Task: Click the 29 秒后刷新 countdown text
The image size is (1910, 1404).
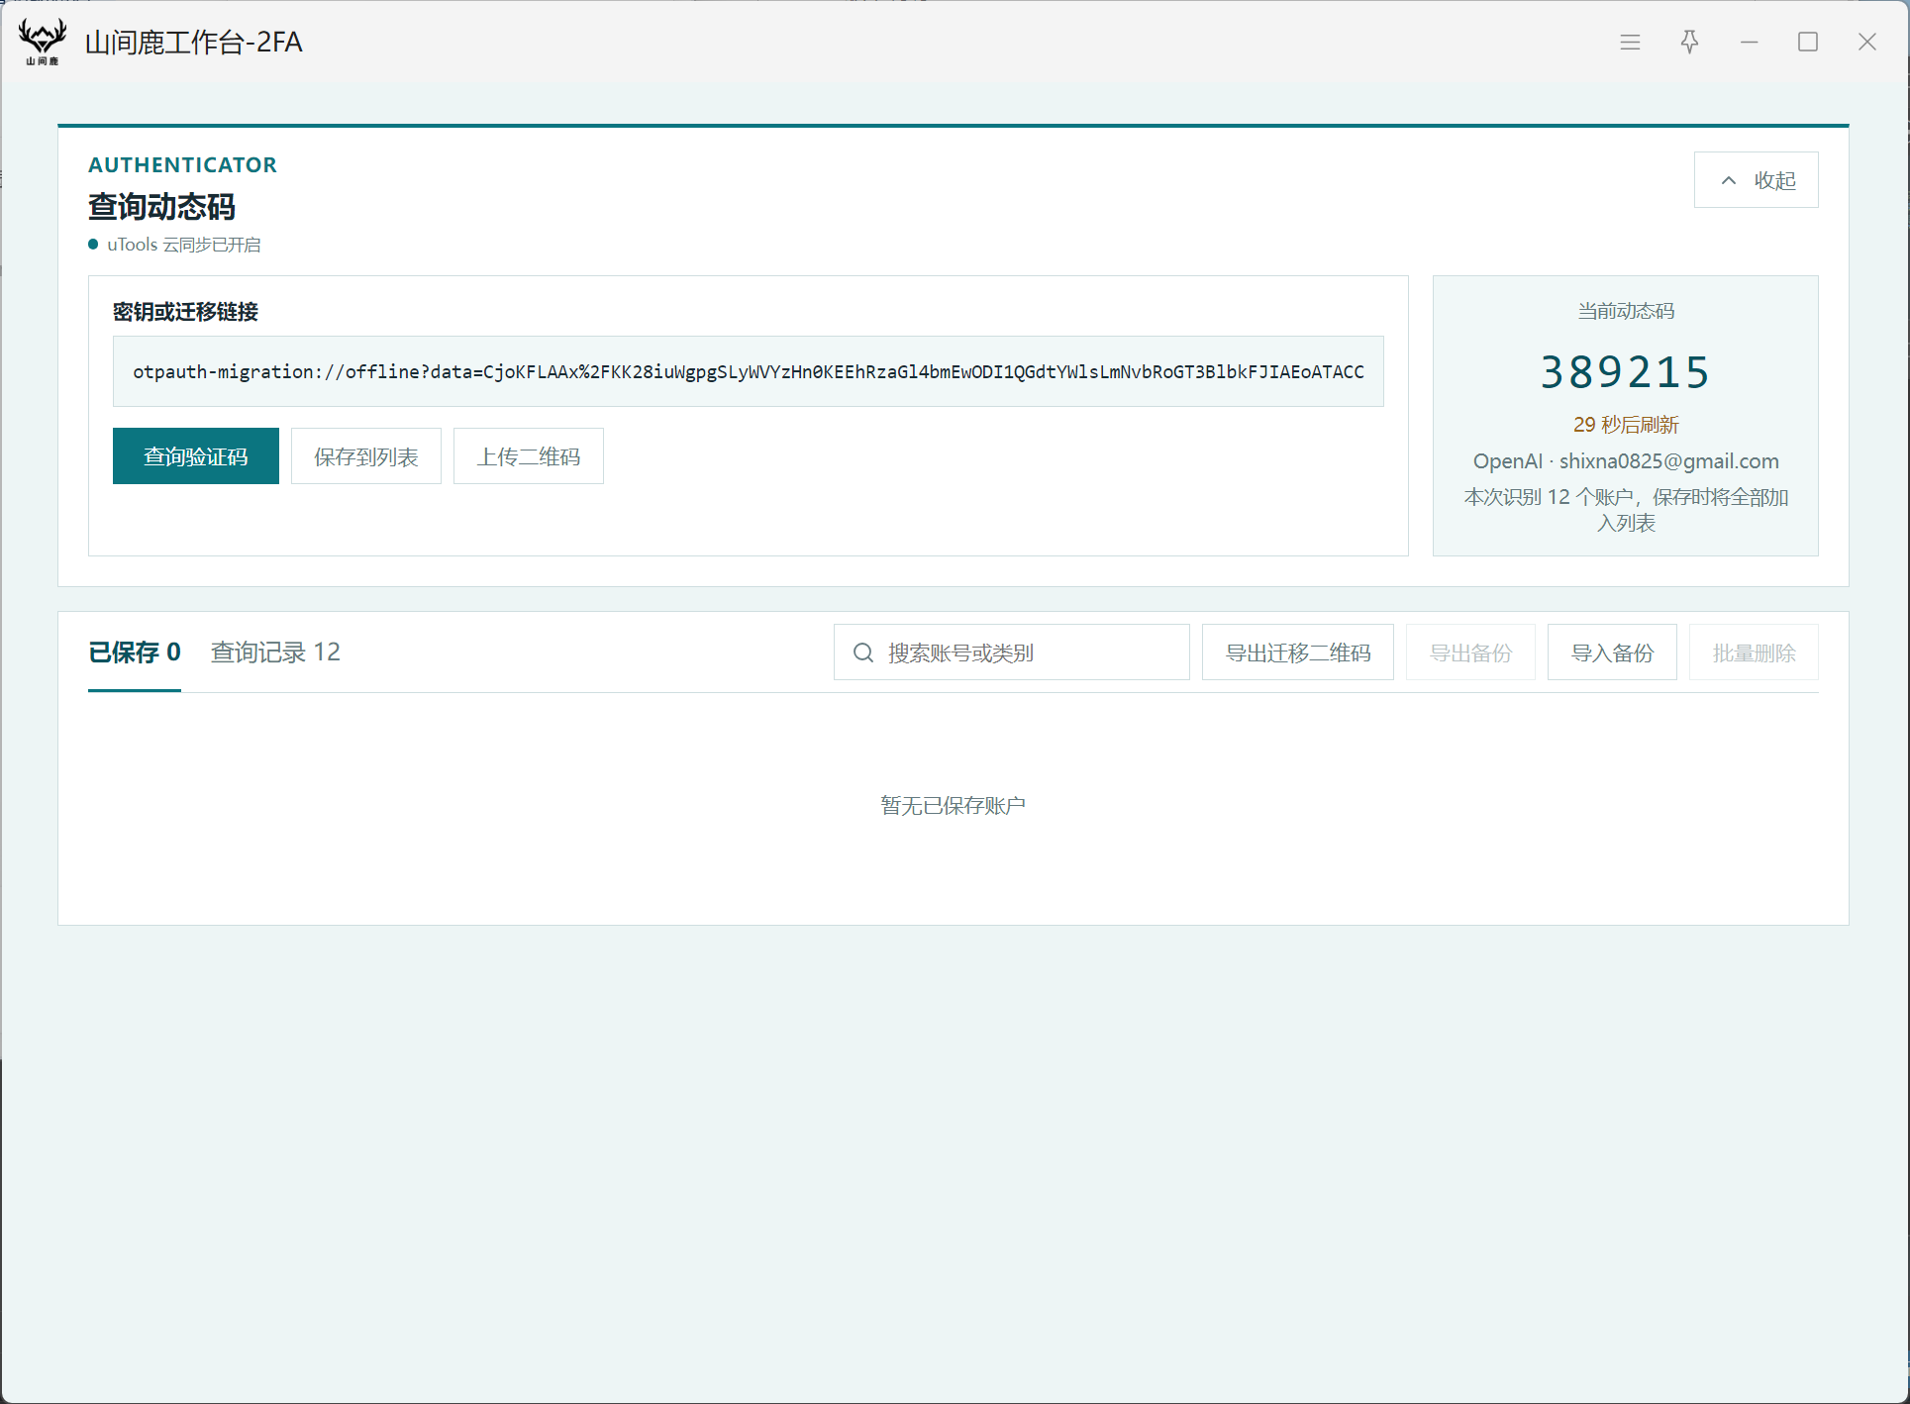Action: [1626, 425]
